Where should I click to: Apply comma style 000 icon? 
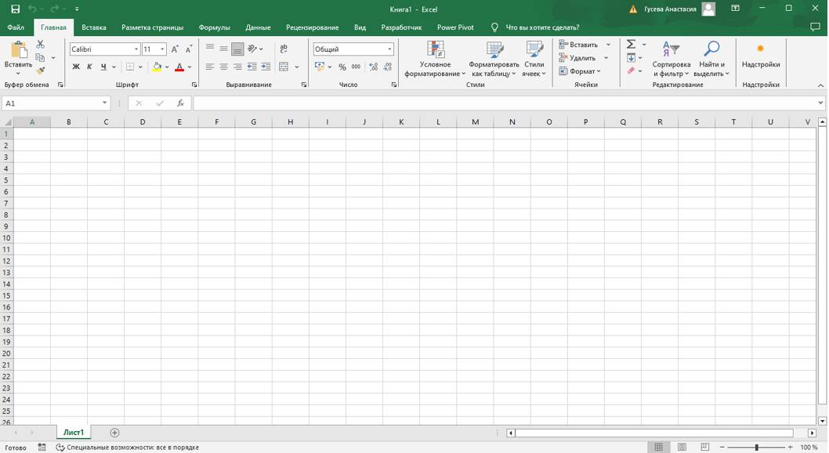[x=356, y=67]
